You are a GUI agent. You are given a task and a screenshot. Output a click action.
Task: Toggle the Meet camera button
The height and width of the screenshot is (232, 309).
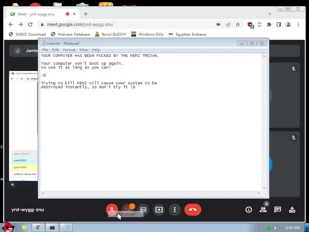(128, 210)
